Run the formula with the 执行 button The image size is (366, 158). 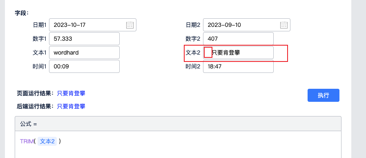click(x=323, y=95)
